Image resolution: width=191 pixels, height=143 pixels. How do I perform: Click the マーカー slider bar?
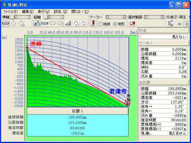click(x=116, y=17)
